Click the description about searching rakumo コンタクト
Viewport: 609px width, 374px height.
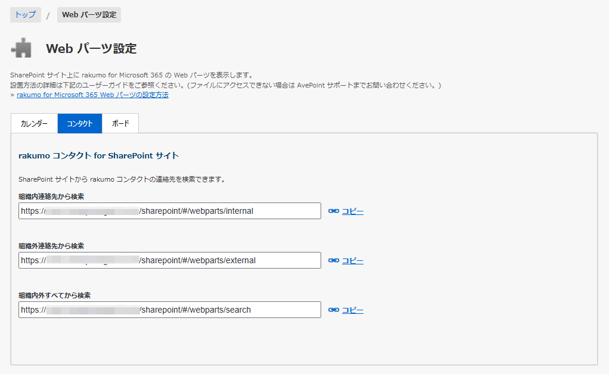click(x=122, y=179)
